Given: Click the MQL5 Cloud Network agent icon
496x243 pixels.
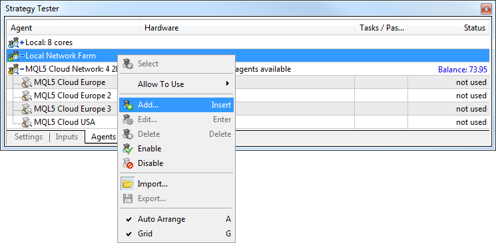Looking at the screenshot, I should tap(13, 69).
